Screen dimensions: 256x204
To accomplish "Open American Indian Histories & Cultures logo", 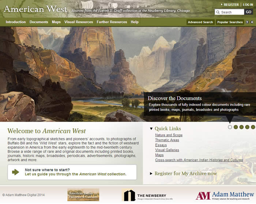I will [x=83, y=195].
